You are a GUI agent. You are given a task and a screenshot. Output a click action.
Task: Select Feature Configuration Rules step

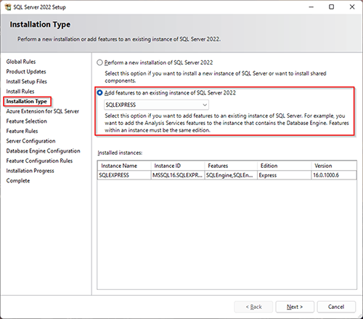tap(39, 161)
